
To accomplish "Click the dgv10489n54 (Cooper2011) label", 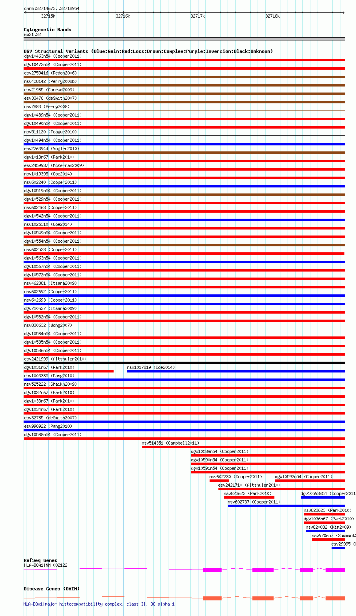I will [x=53, y=115].
